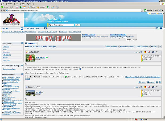
Task: Tick the checkbox on post #11 header
Action: [x=157, y=87]
